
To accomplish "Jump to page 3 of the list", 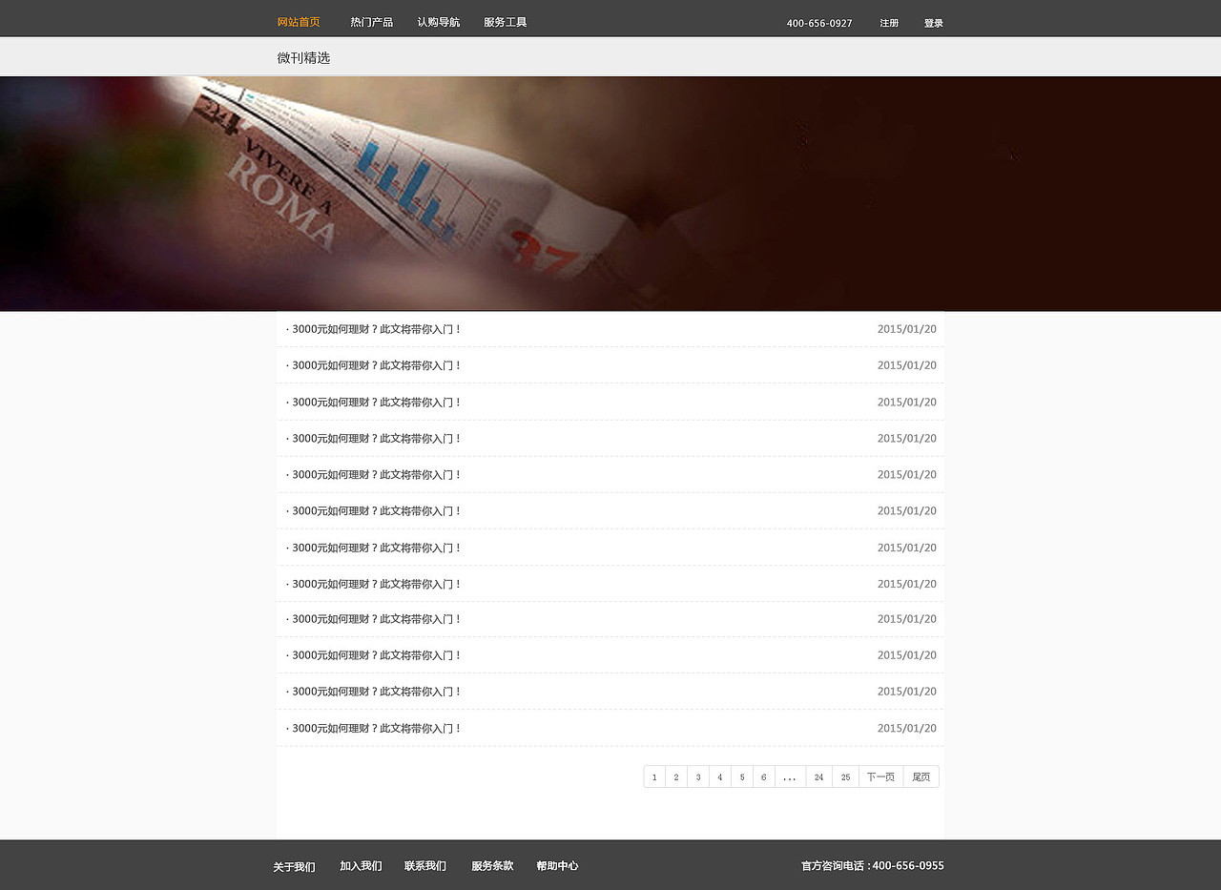I will coord(698,776).
